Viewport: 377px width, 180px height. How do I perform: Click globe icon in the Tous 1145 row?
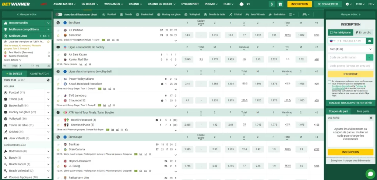48,80
